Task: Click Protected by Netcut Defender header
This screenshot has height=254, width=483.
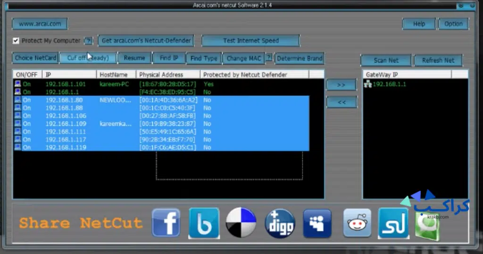Action: 254,75
